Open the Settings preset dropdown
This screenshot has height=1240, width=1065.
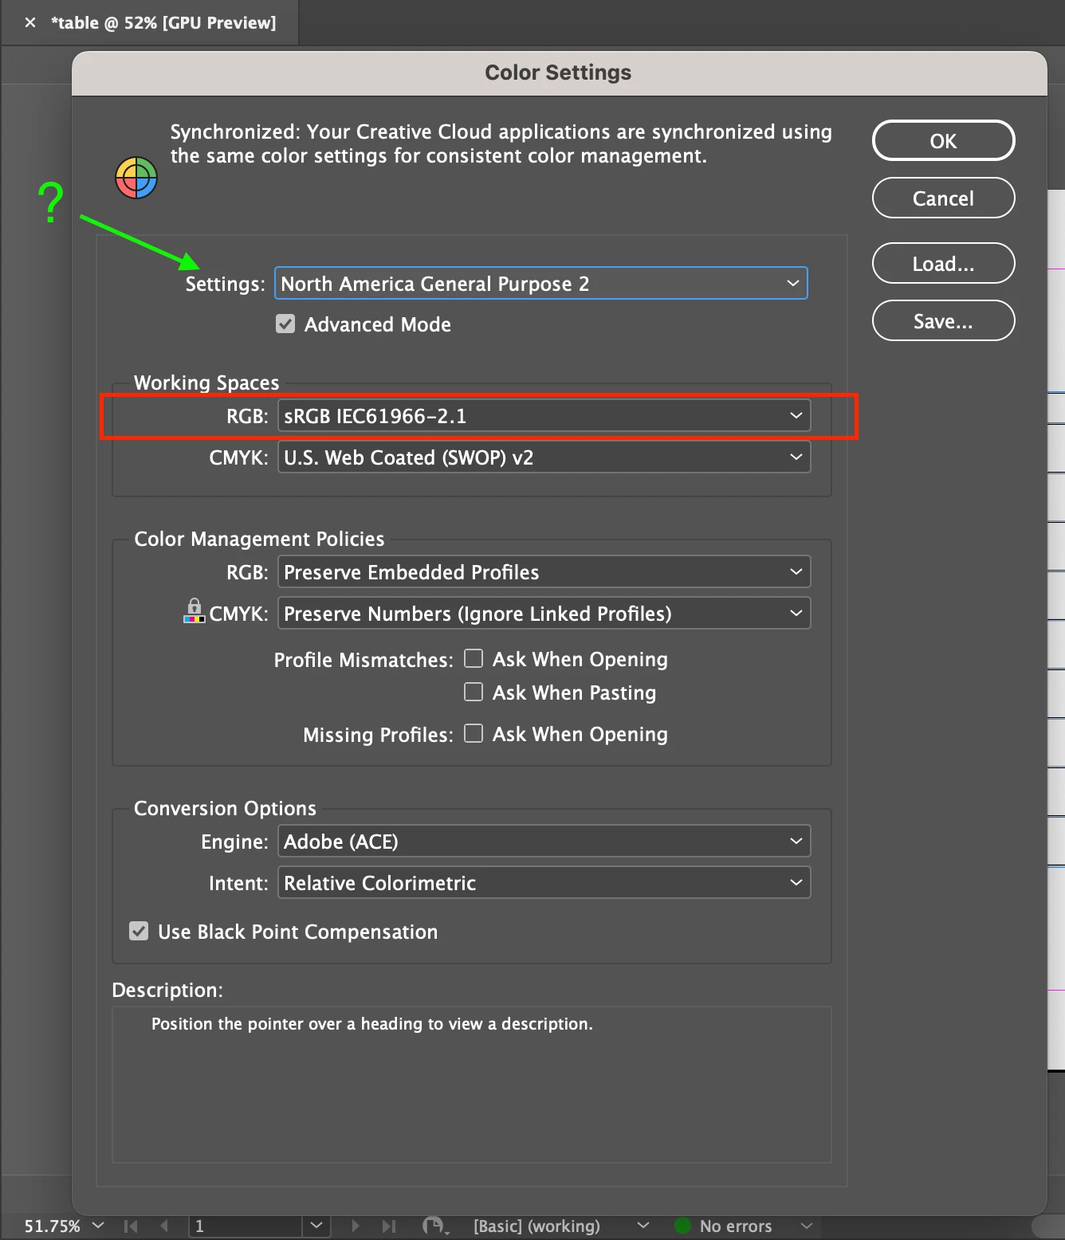click(x=541, y=284)
